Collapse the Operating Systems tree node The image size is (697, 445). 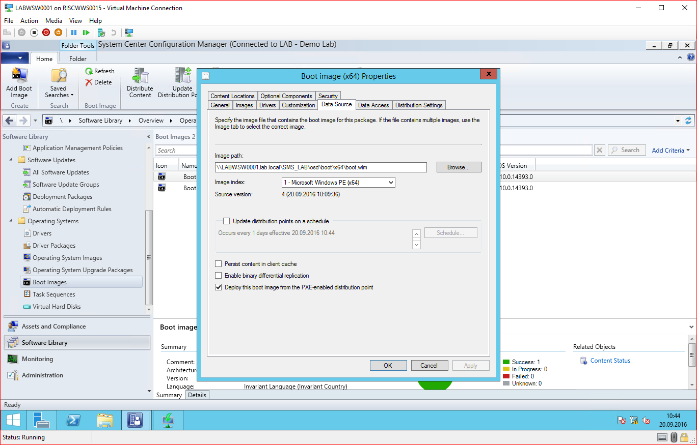click(x=12, y=221)
